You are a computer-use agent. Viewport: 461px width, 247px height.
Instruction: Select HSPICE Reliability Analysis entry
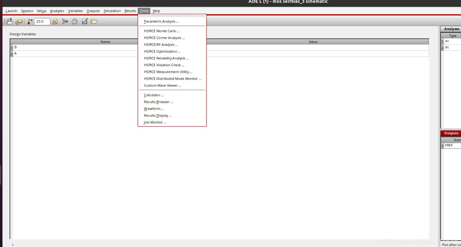tap(172, 58)
